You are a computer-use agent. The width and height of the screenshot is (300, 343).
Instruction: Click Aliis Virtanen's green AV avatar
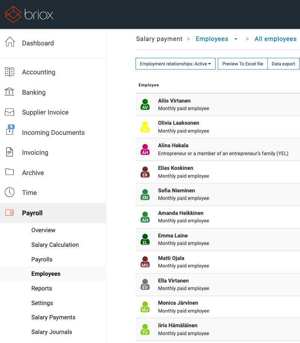145,104
